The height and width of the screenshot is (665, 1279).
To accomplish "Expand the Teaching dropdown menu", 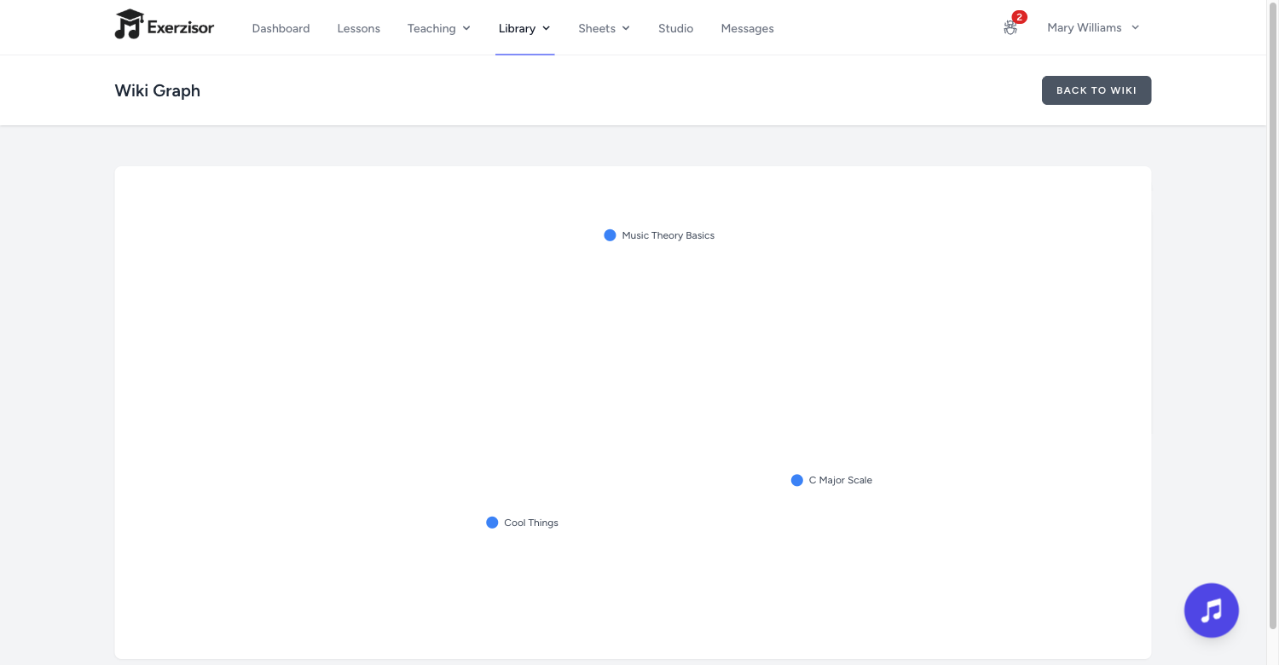I will point(438,28).
